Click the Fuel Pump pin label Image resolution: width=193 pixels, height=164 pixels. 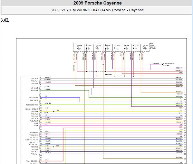(34, 121)
